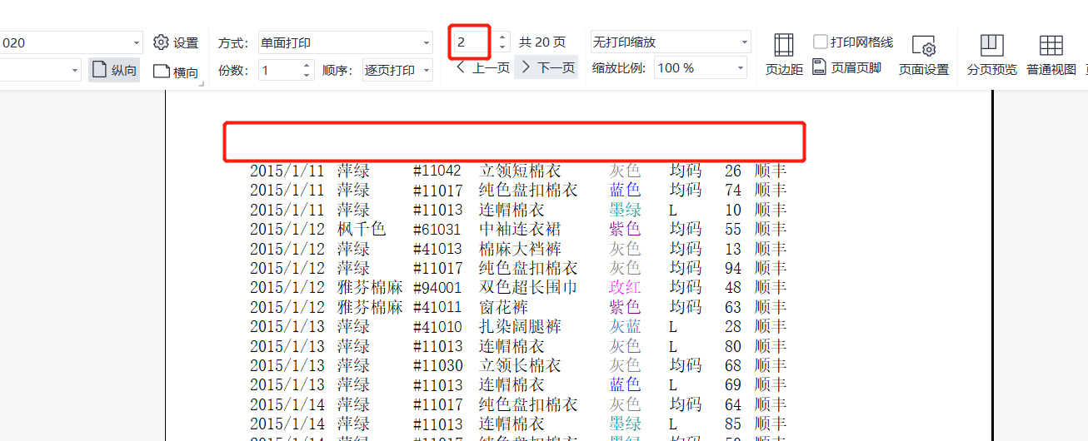
Task: Click the product code #11042
Action: [437, 171]
